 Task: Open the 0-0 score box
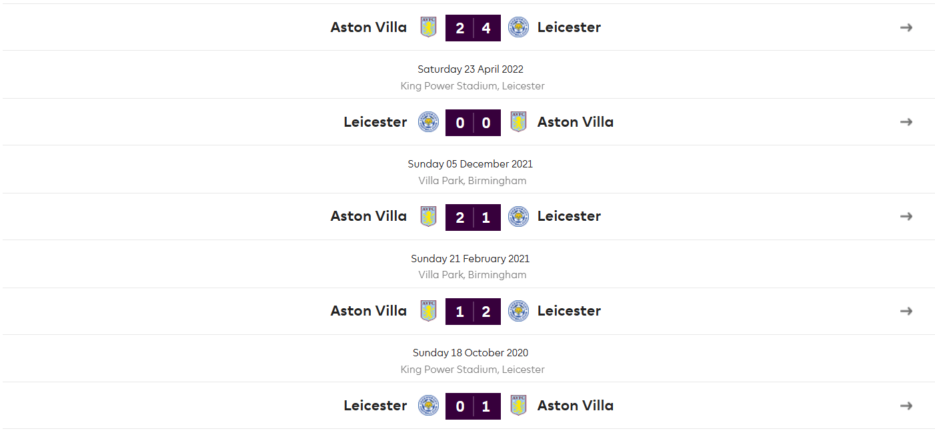point(473,123)
